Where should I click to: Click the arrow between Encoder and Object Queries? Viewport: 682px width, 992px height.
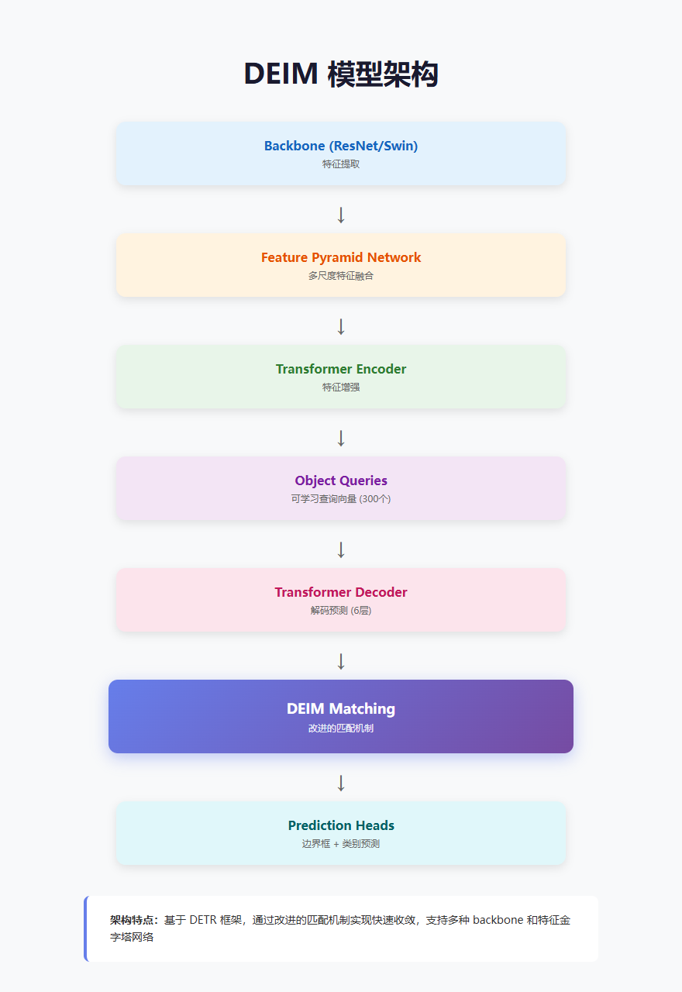[341, 438]
